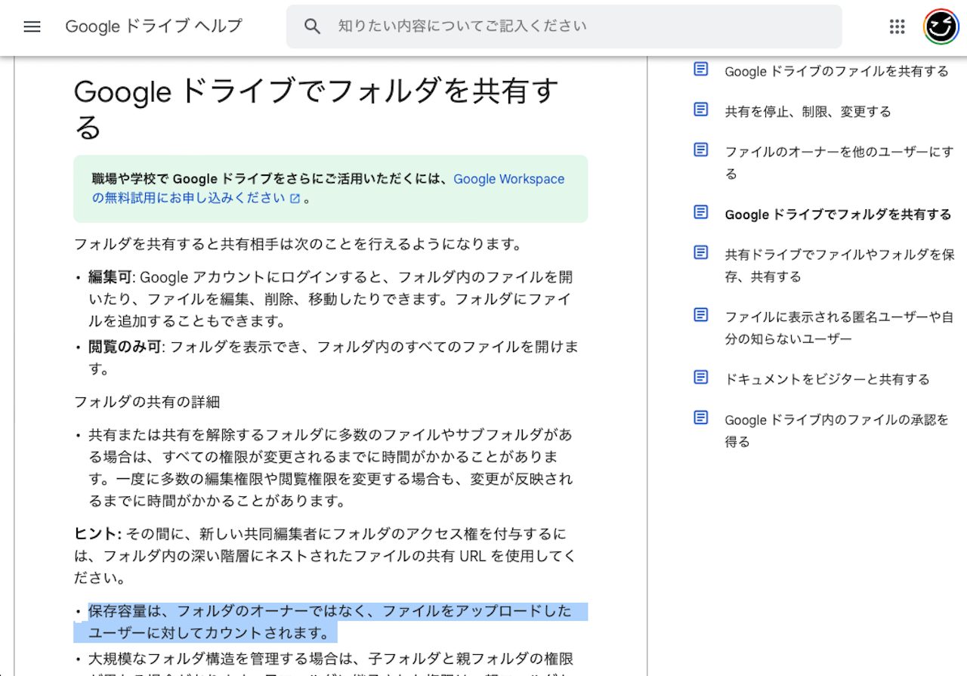
Task: Open Google ドライブ内のファイルの承認を得る article
Action: tap(836, 431)
